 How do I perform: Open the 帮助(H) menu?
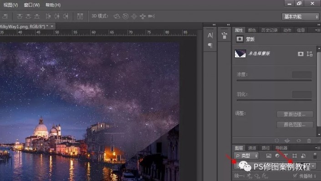coord(53,5)
